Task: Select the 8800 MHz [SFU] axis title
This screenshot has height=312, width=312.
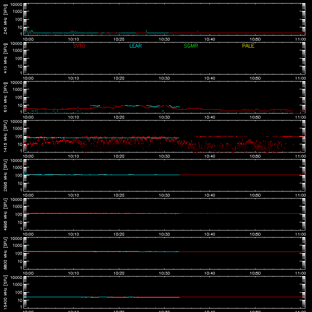Action: (5, 253)
